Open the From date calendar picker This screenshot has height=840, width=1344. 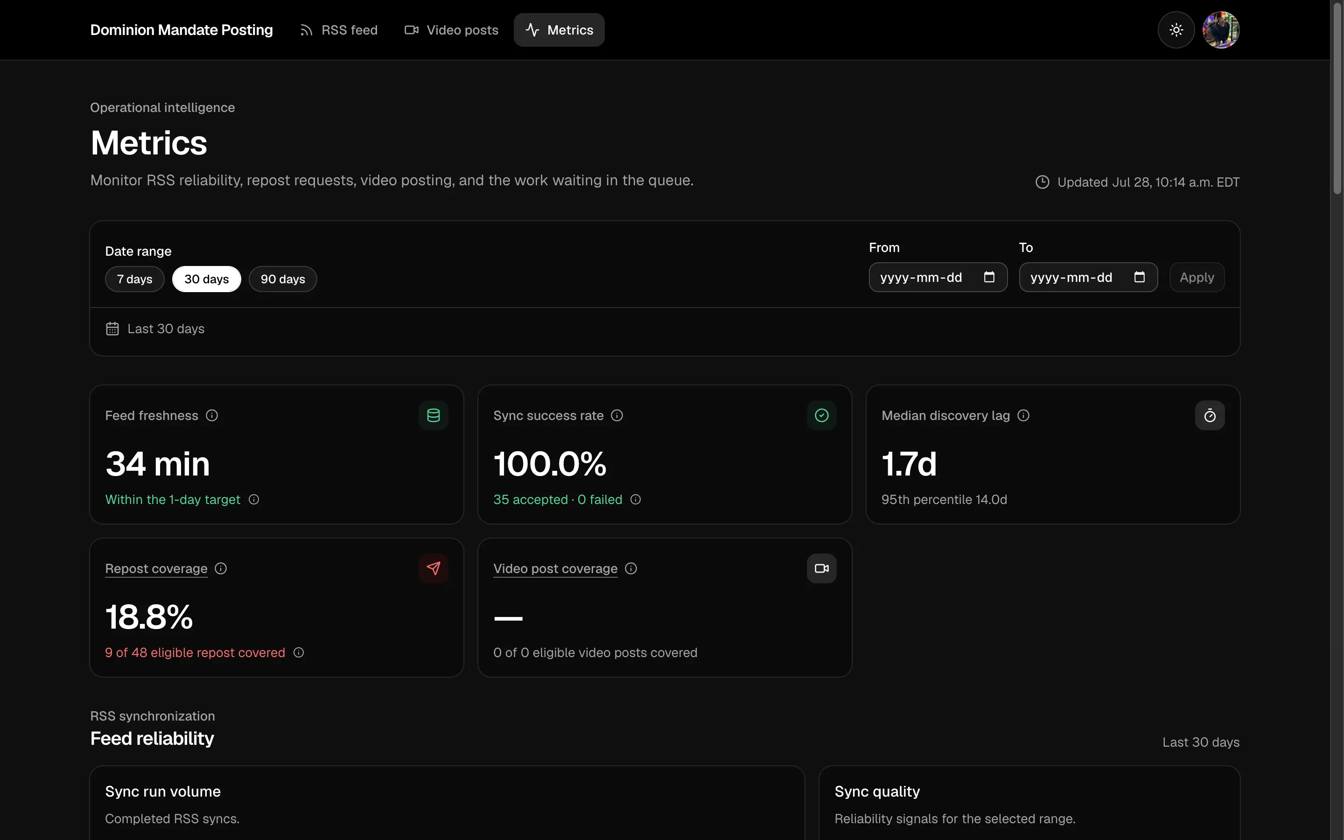click(x=989, y=277)
